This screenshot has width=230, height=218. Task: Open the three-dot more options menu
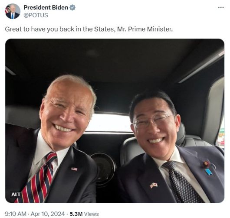point(220,7)
